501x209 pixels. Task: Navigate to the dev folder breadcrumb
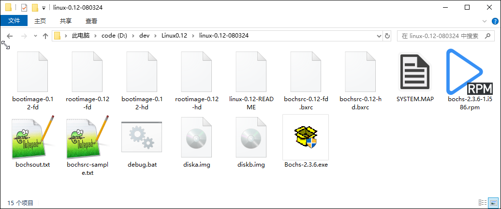[144, 36]
